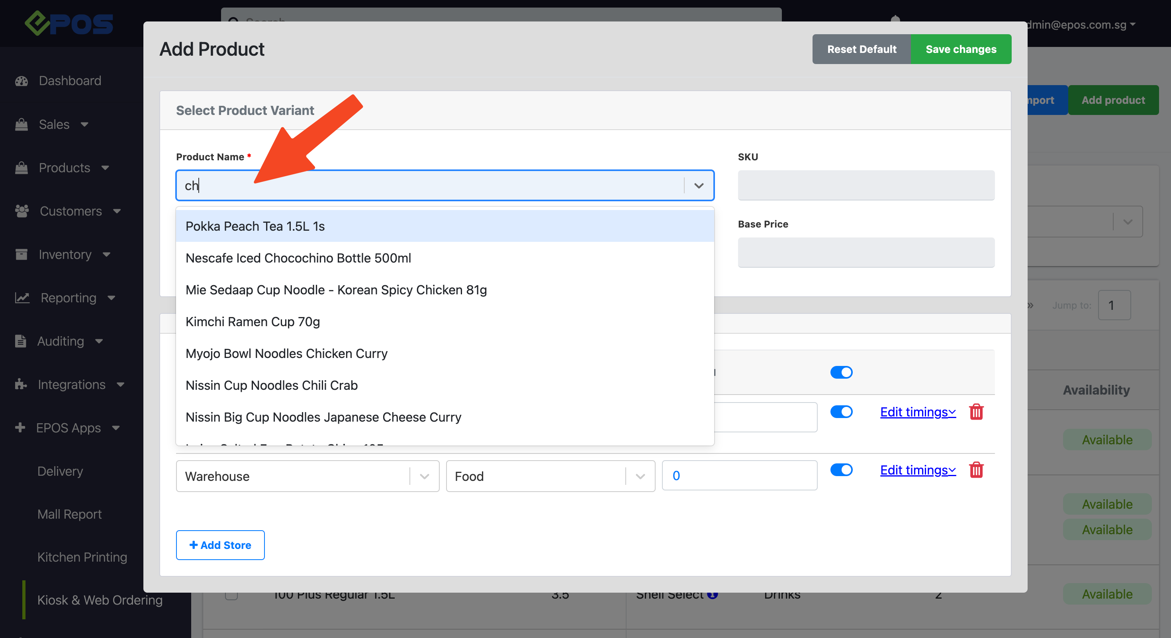Click the Base Price field

pos(866,253)
